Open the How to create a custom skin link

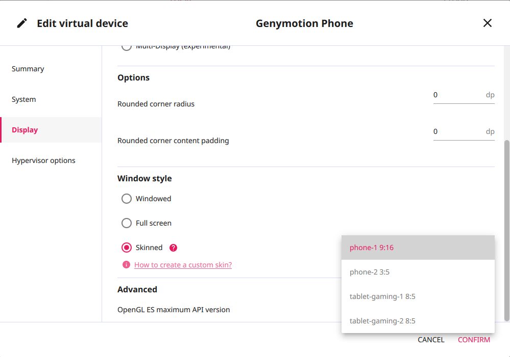pyautogui.click(x=183, y=265)
